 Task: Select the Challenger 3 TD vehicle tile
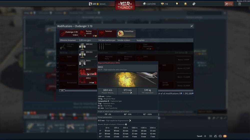(x=69, y=33)
